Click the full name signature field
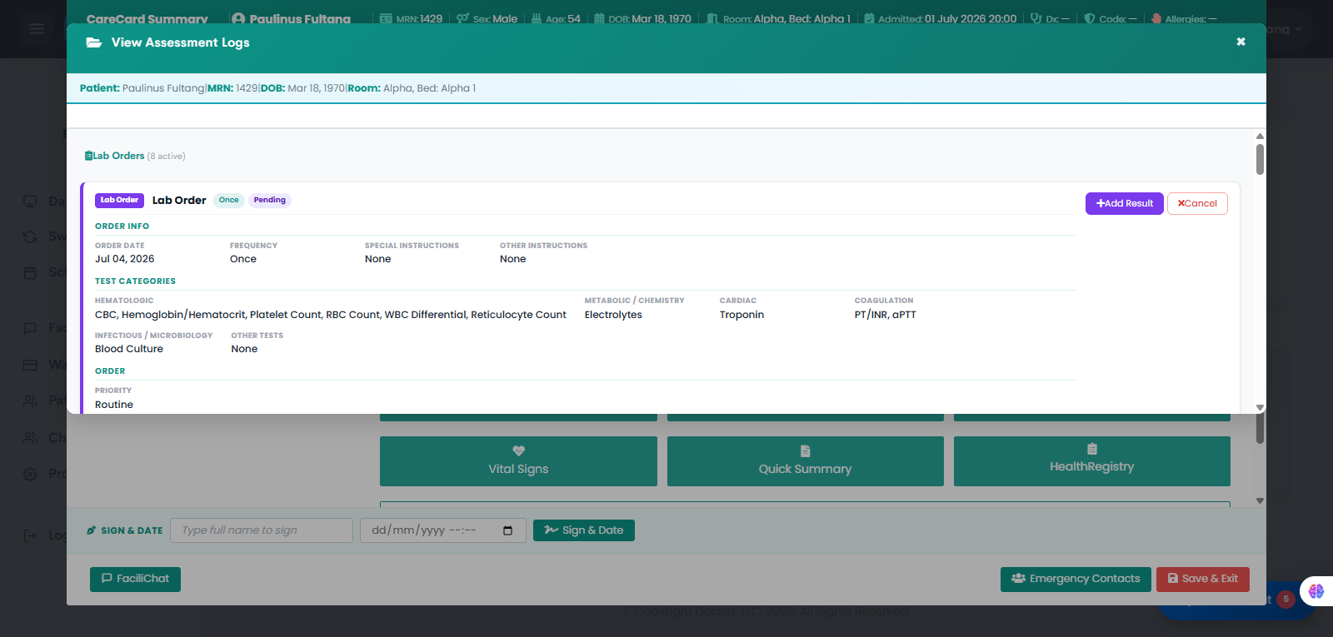The height and width of the screenshot is (637, 1333). point(262,530)
